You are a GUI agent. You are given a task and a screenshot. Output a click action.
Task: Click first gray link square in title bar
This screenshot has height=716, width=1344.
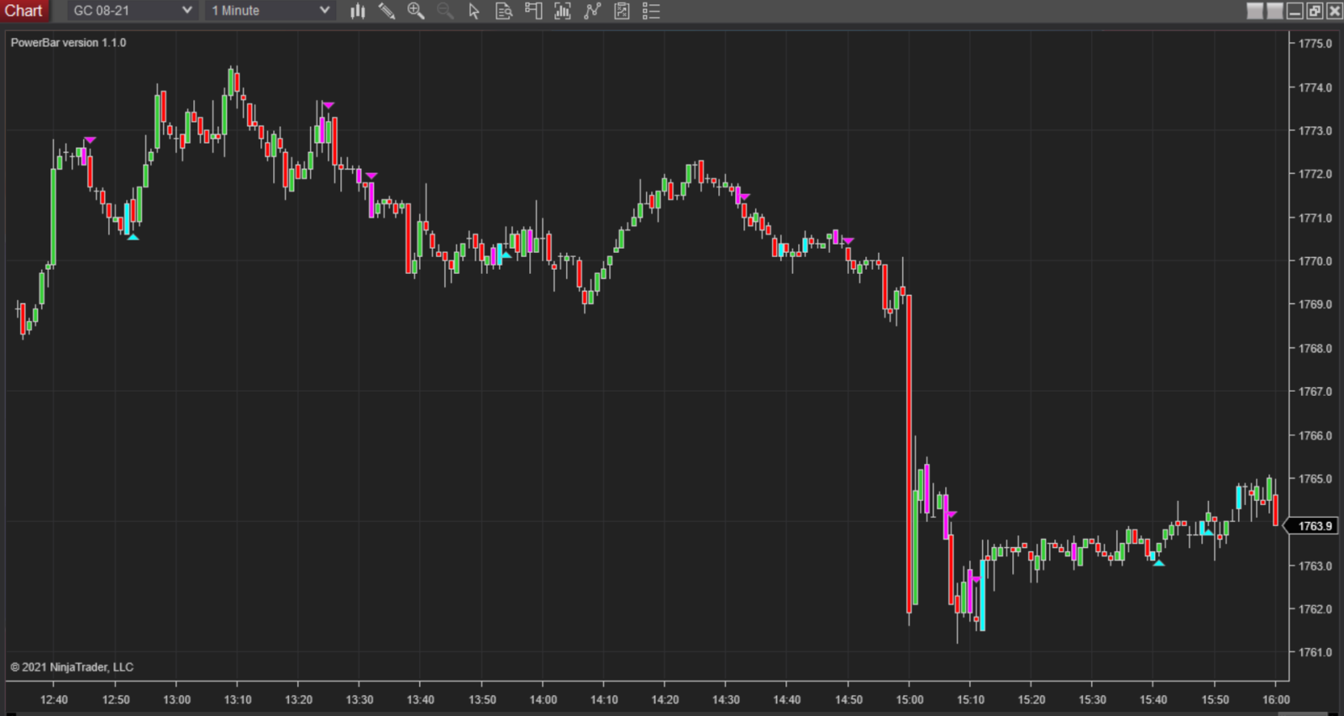click(1255, 11)
